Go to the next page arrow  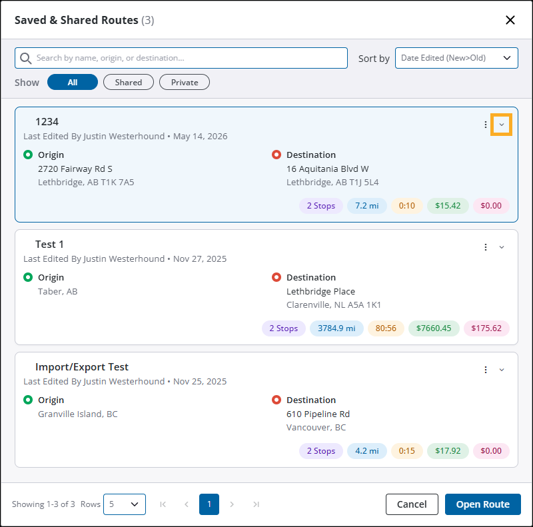(x=232, y=504)
